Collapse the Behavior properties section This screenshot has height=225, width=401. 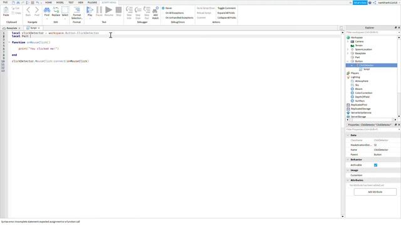[348, 160]
